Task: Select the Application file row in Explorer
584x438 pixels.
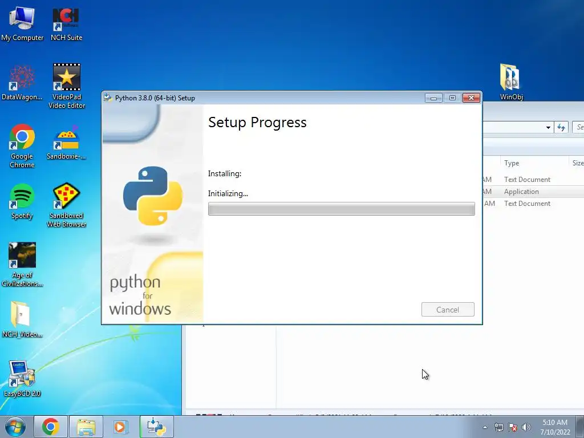Action: (x=533, y=192)
